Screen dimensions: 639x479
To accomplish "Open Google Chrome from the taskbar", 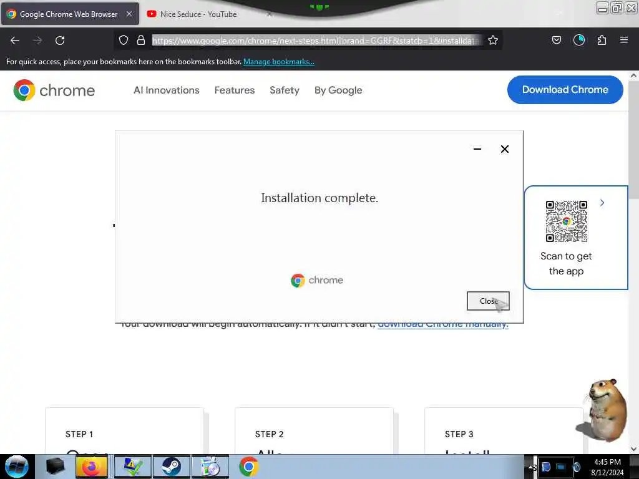I will (x=248, y=467).
